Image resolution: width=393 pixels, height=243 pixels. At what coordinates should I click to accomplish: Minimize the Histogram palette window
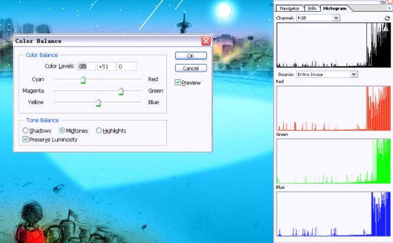tap(383, 2)
